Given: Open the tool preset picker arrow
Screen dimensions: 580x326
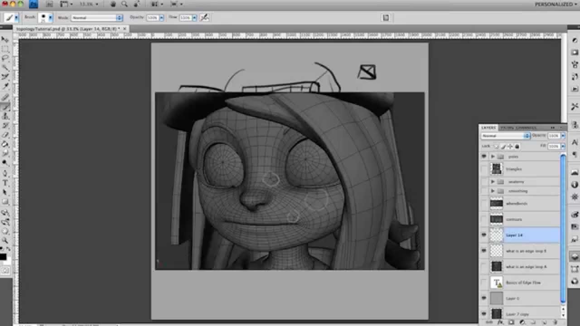Looking at the screenshot, I should click(x=16, y=18).
